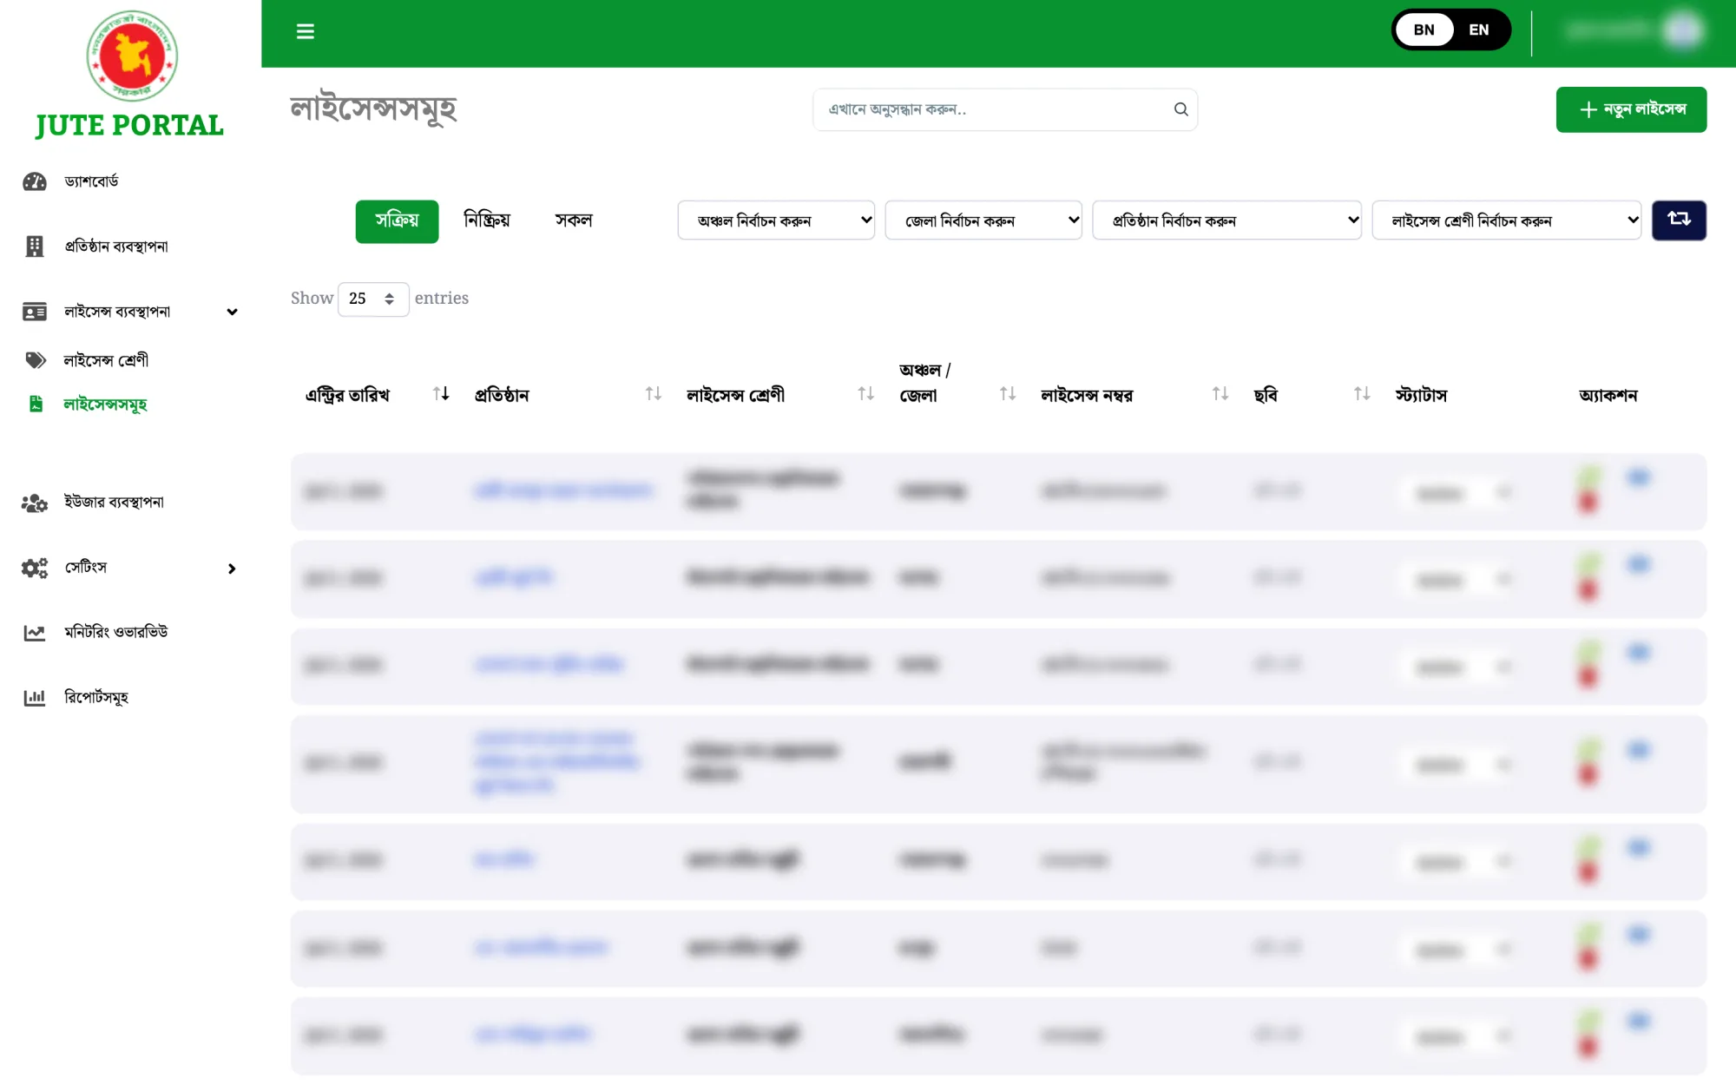The width and height of the screenshot is (1736, 1085).
Task: Sort by লাইসেন্স নম্বর column arrows
Action: coord(1220,394)
